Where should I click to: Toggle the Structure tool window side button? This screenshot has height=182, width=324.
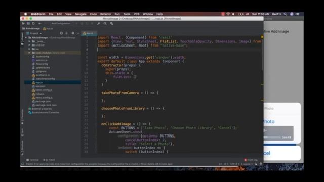point(22,148)
